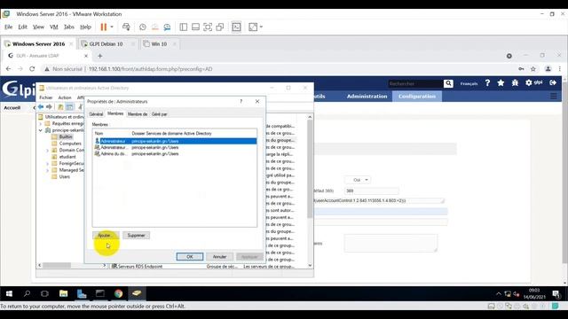Open the dropdown arrow beside the pause button
The image size is (568, 319).
click(x=112, y=27)
